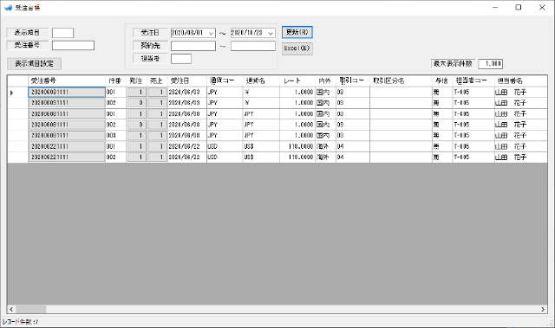Screen dimensions: 555x328
Task: Click the 契約先 start input field
Action: [x=193, y=46]
